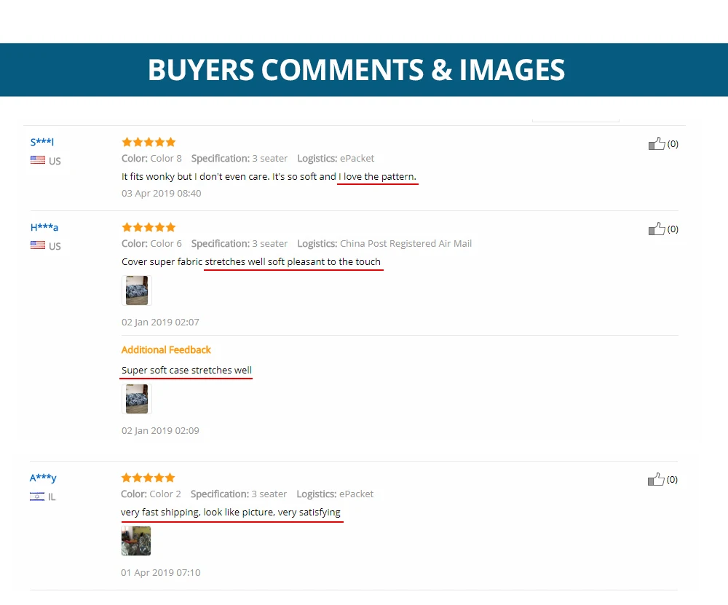Click comment text 'very fast shipping, look like picture'
Screen dimensions: 728x605
pyautogui.click(x=197, y=512)
